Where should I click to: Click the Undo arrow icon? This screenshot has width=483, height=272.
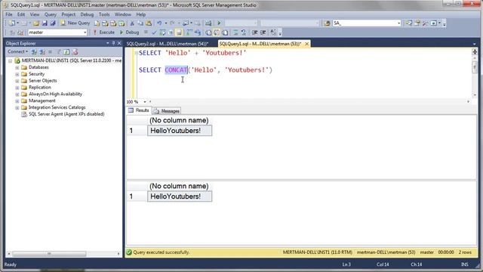(x=159, y=23)
